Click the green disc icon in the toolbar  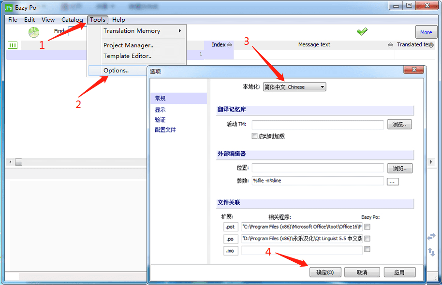pos(33,32)
